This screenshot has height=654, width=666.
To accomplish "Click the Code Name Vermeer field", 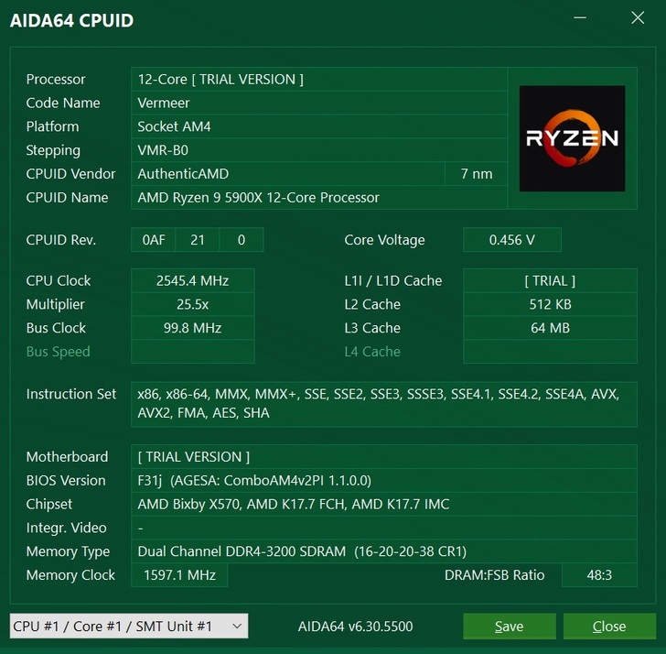I will pos(319,103).
